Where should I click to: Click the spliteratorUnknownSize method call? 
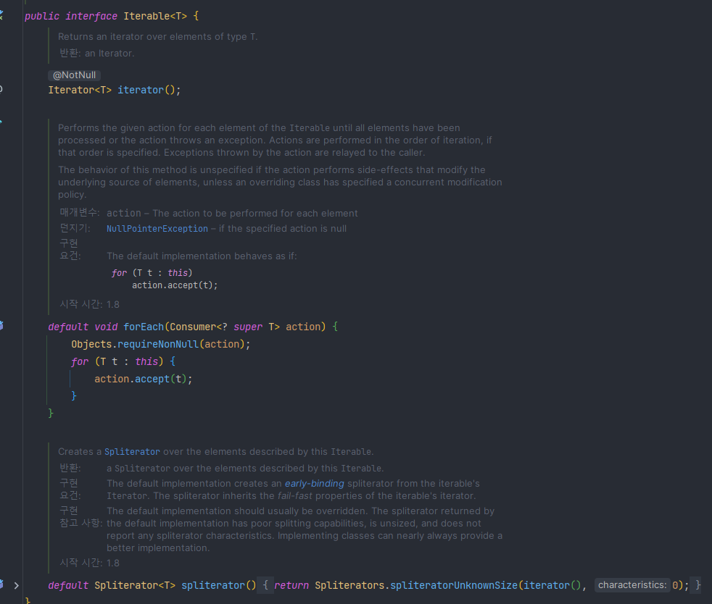click(x=454, y=585)
